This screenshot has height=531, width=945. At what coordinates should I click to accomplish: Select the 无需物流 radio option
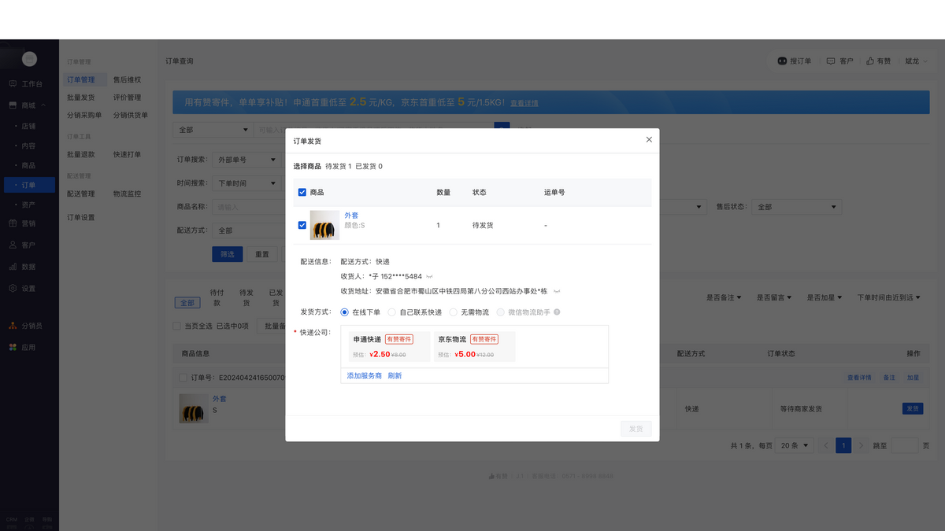click(453, 312)
